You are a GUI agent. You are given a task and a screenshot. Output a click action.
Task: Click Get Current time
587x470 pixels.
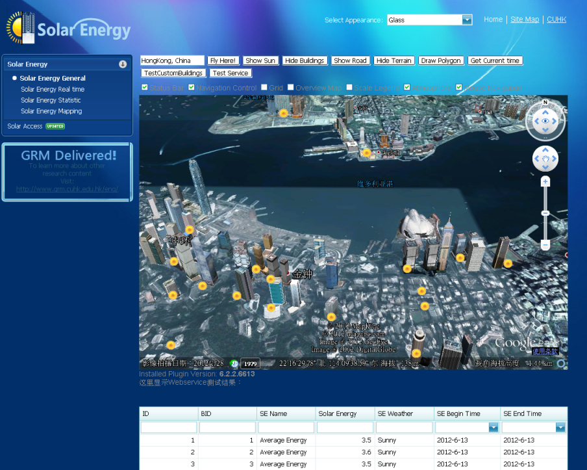495,60
